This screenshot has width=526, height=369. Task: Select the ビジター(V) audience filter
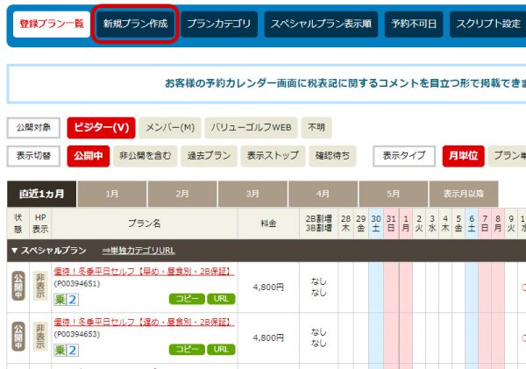tap(101, 127)
